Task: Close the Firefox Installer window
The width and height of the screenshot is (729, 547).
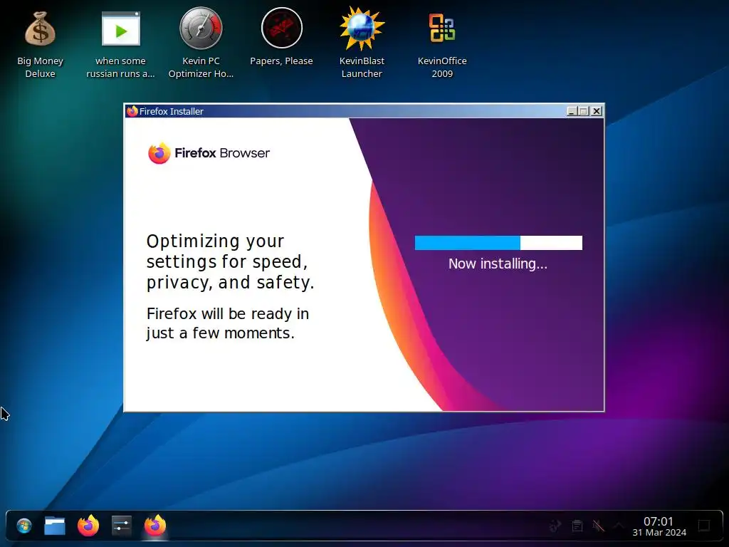Action: (597, 111)
